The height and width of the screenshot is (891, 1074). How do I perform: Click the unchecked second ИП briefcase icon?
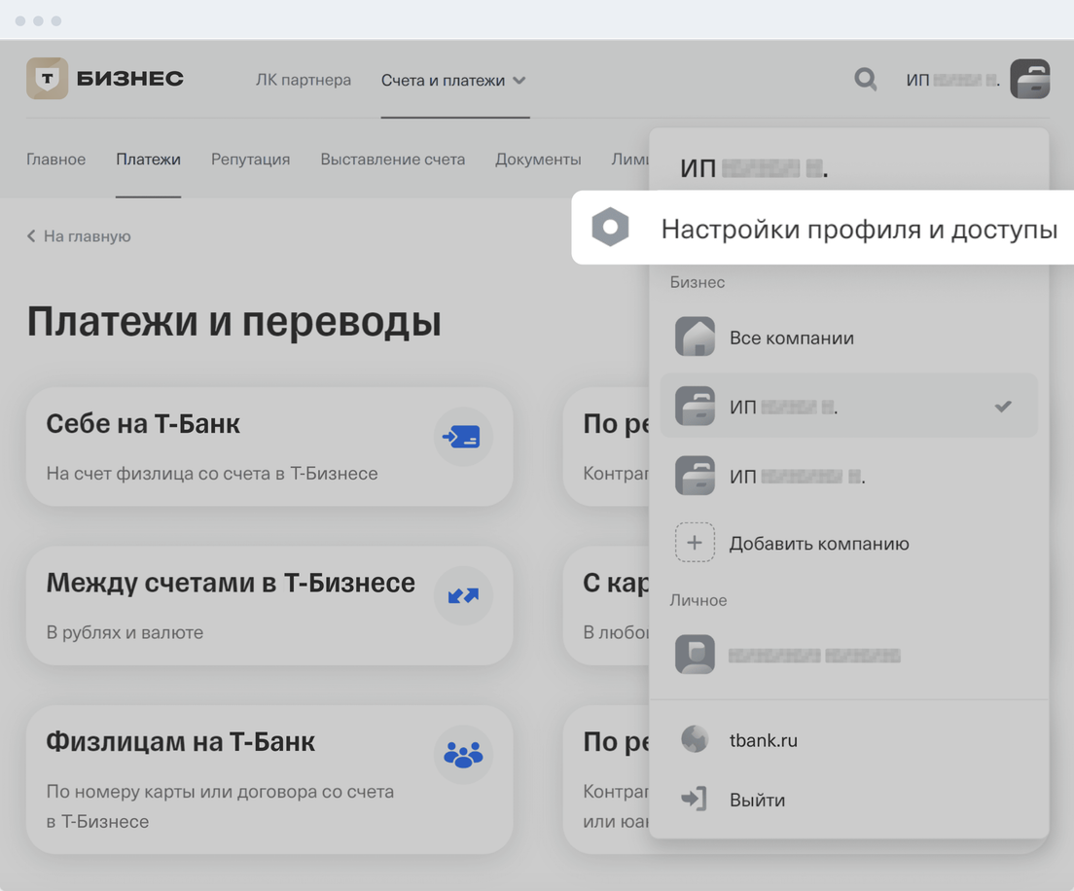click(x=695, y=476)
